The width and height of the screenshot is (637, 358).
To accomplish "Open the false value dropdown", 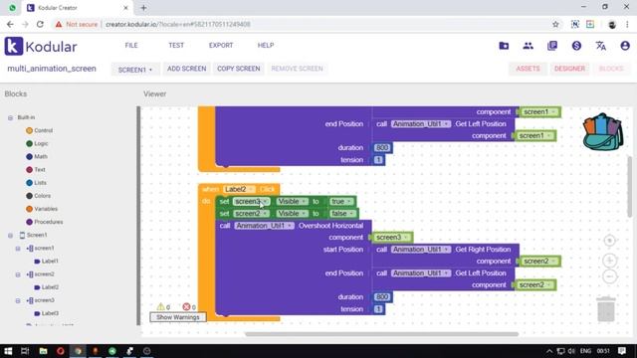I will point(342,213).
